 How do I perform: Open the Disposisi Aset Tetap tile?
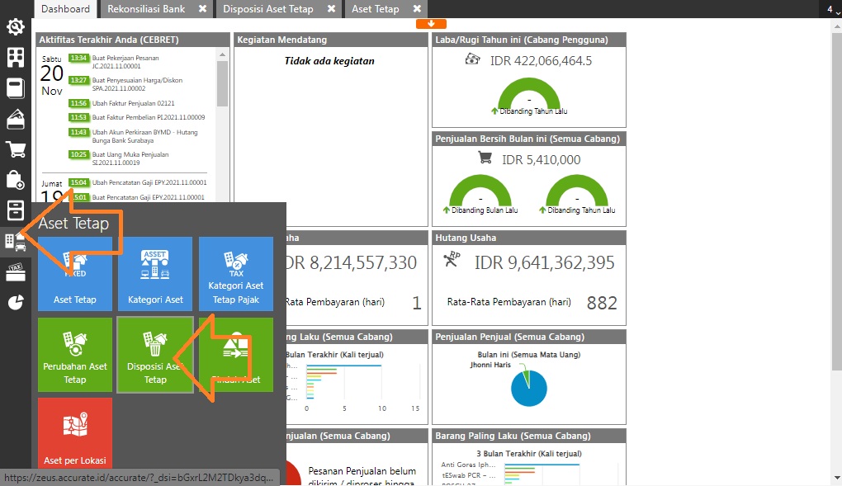(155, 355)
